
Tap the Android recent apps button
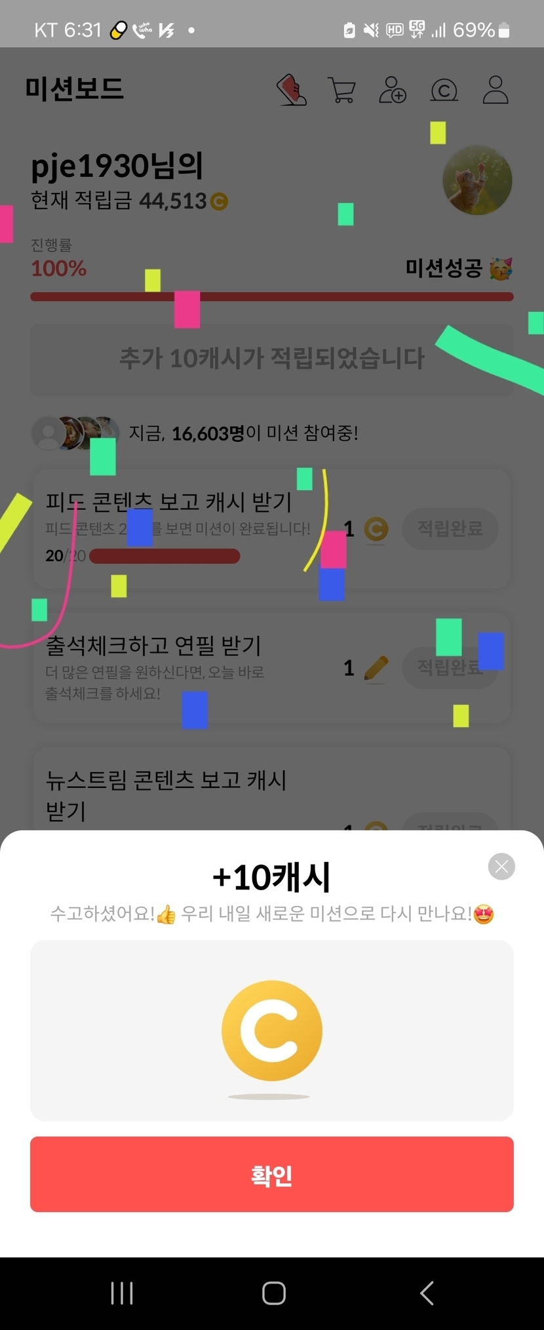122,1293
